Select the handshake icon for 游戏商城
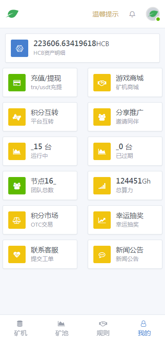The width and height of the screenshot is (165, 341). (x=102, y=83)
